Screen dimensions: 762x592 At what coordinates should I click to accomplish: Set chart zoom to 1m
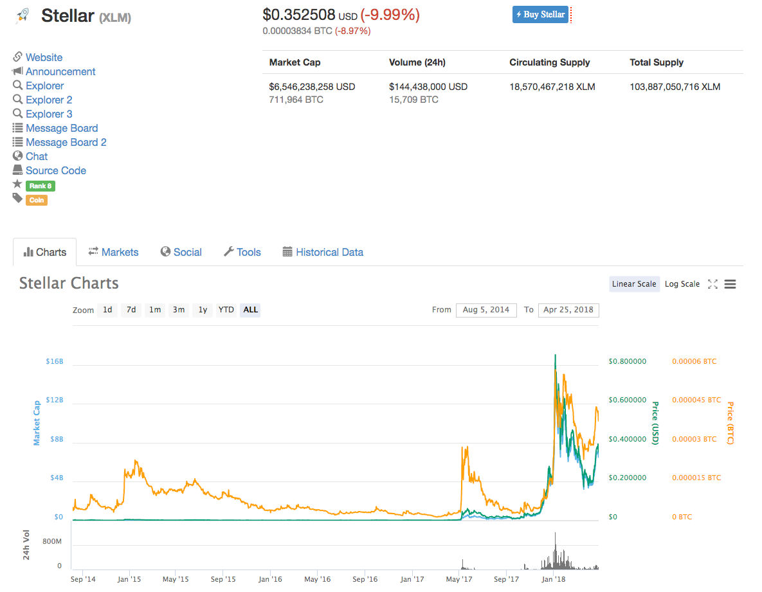(x=155, y=310)
